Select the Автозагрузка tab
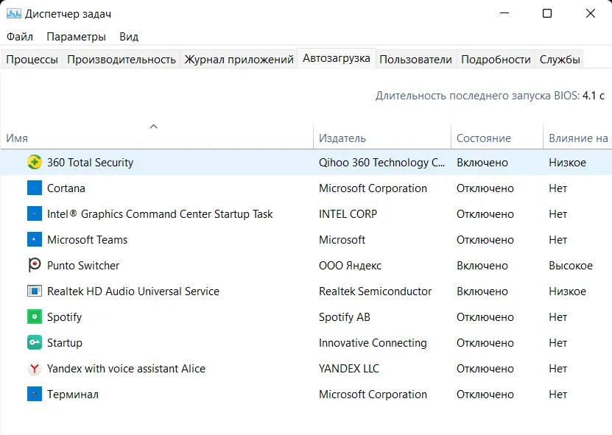This screenshot has height=435, width=612. point(337,58)
